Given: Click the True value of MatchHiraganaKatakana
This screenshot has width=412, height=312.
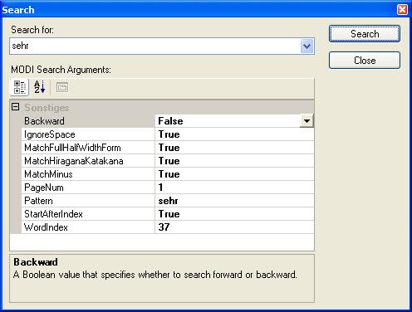Looking at the screenshot, I should 169,161.
